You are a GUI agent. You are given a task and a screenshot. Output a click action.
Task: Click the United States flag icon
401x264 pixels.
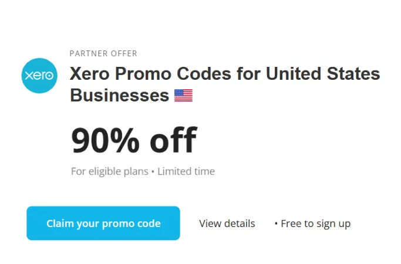[x=183, y=95]
